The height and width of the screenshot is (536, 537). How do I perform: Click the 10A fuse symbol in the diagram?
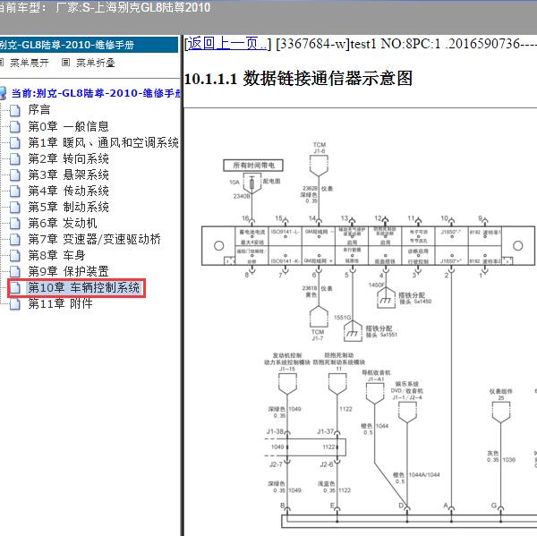point(252,183)
